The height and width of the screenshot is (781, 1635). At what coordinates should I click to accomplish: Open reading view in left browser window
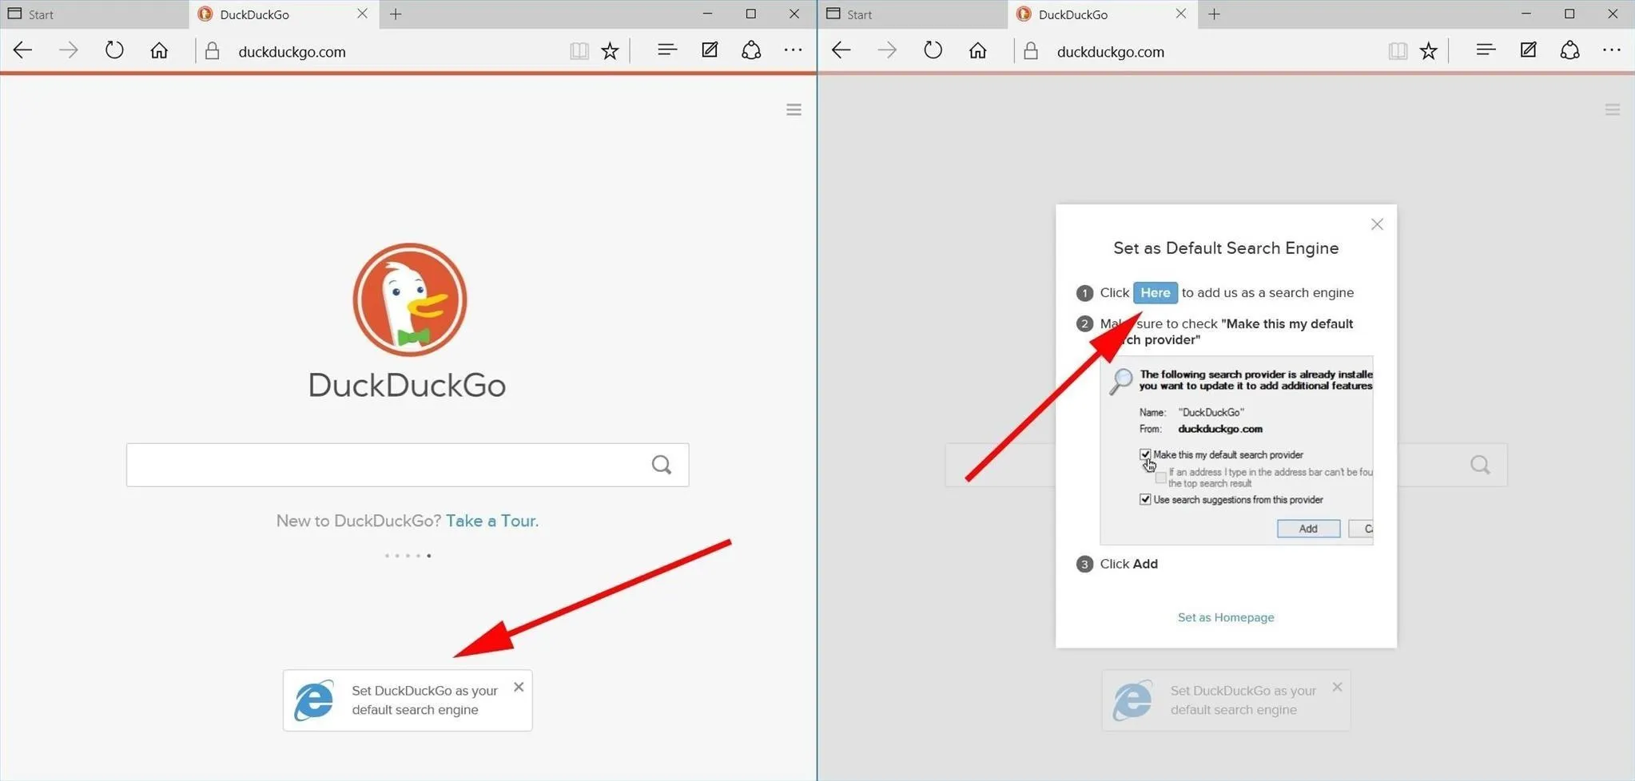pyautogui.click(x=579, y=51)
